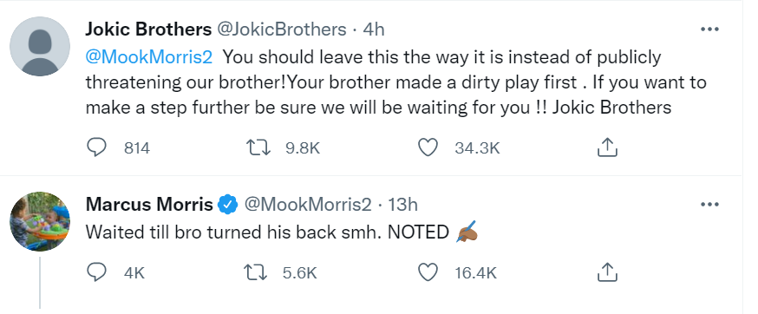This screenshot has height=314, width=758.
Task: Open the 13h timestamp of Morris tweet
Action: [403, 205]
